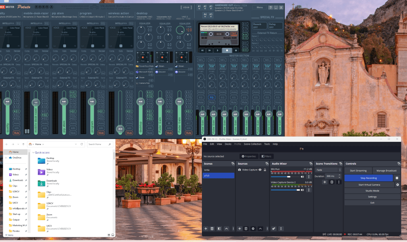Image resolution: width=407 pixels, height=242 pixels.
Task: Toggle Mute on Voicemeeter AUX strip
Action: [169, 133]
